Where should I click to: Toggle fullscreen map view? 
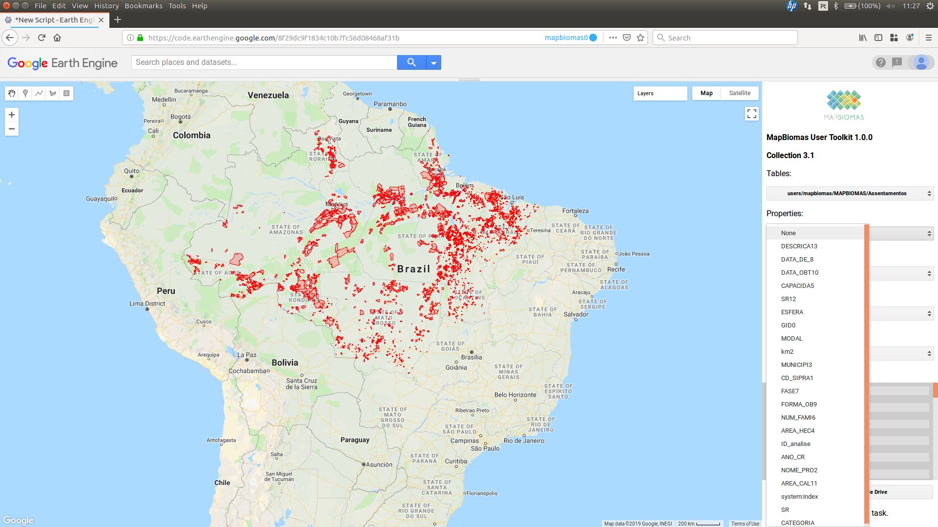pyautogui.click(x=751, y=114)
